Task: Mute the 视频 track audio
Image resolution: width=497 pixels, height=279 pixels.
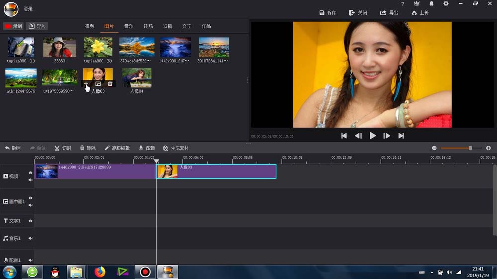Action: pyautogui.click(x=30, y=180)
